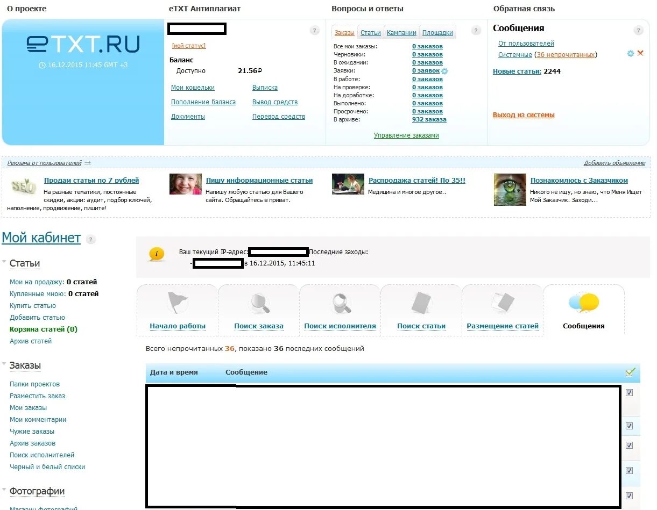Select all messages via header check icon
This screenshot has width=657, height=510.
[x=630, y=372]
